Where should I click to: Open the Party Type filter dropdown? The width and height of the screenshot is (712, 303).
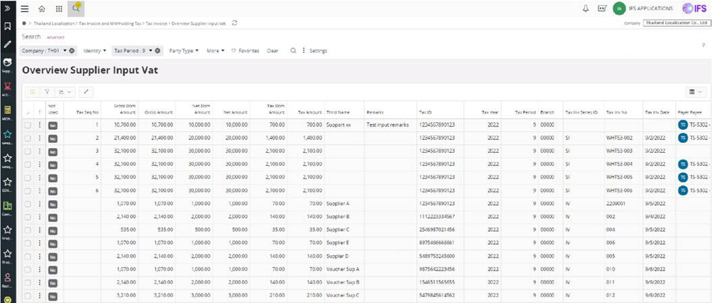pyautogui.click(x=183, y=51)
